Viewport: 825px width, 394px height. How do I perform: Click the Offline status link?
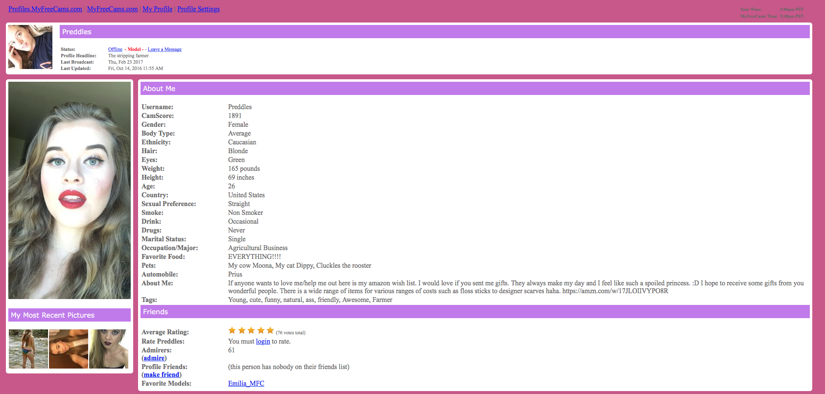(x=115, y=49)
